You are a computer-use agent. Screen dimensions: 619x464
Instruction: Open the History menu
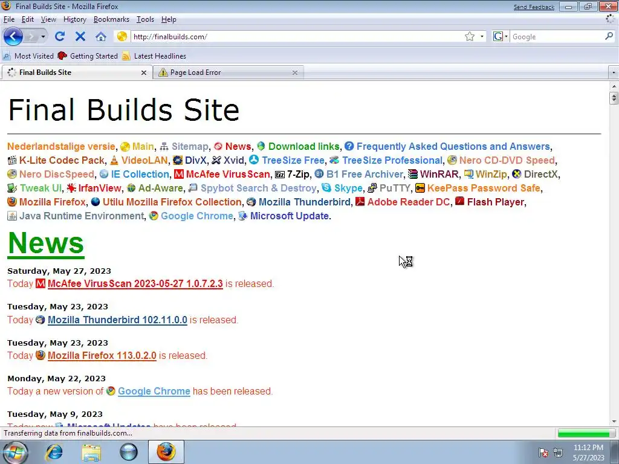[x=74, y=19]
